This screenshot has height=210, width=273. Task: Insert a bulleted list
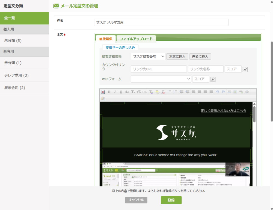click(x=169, y=92)
